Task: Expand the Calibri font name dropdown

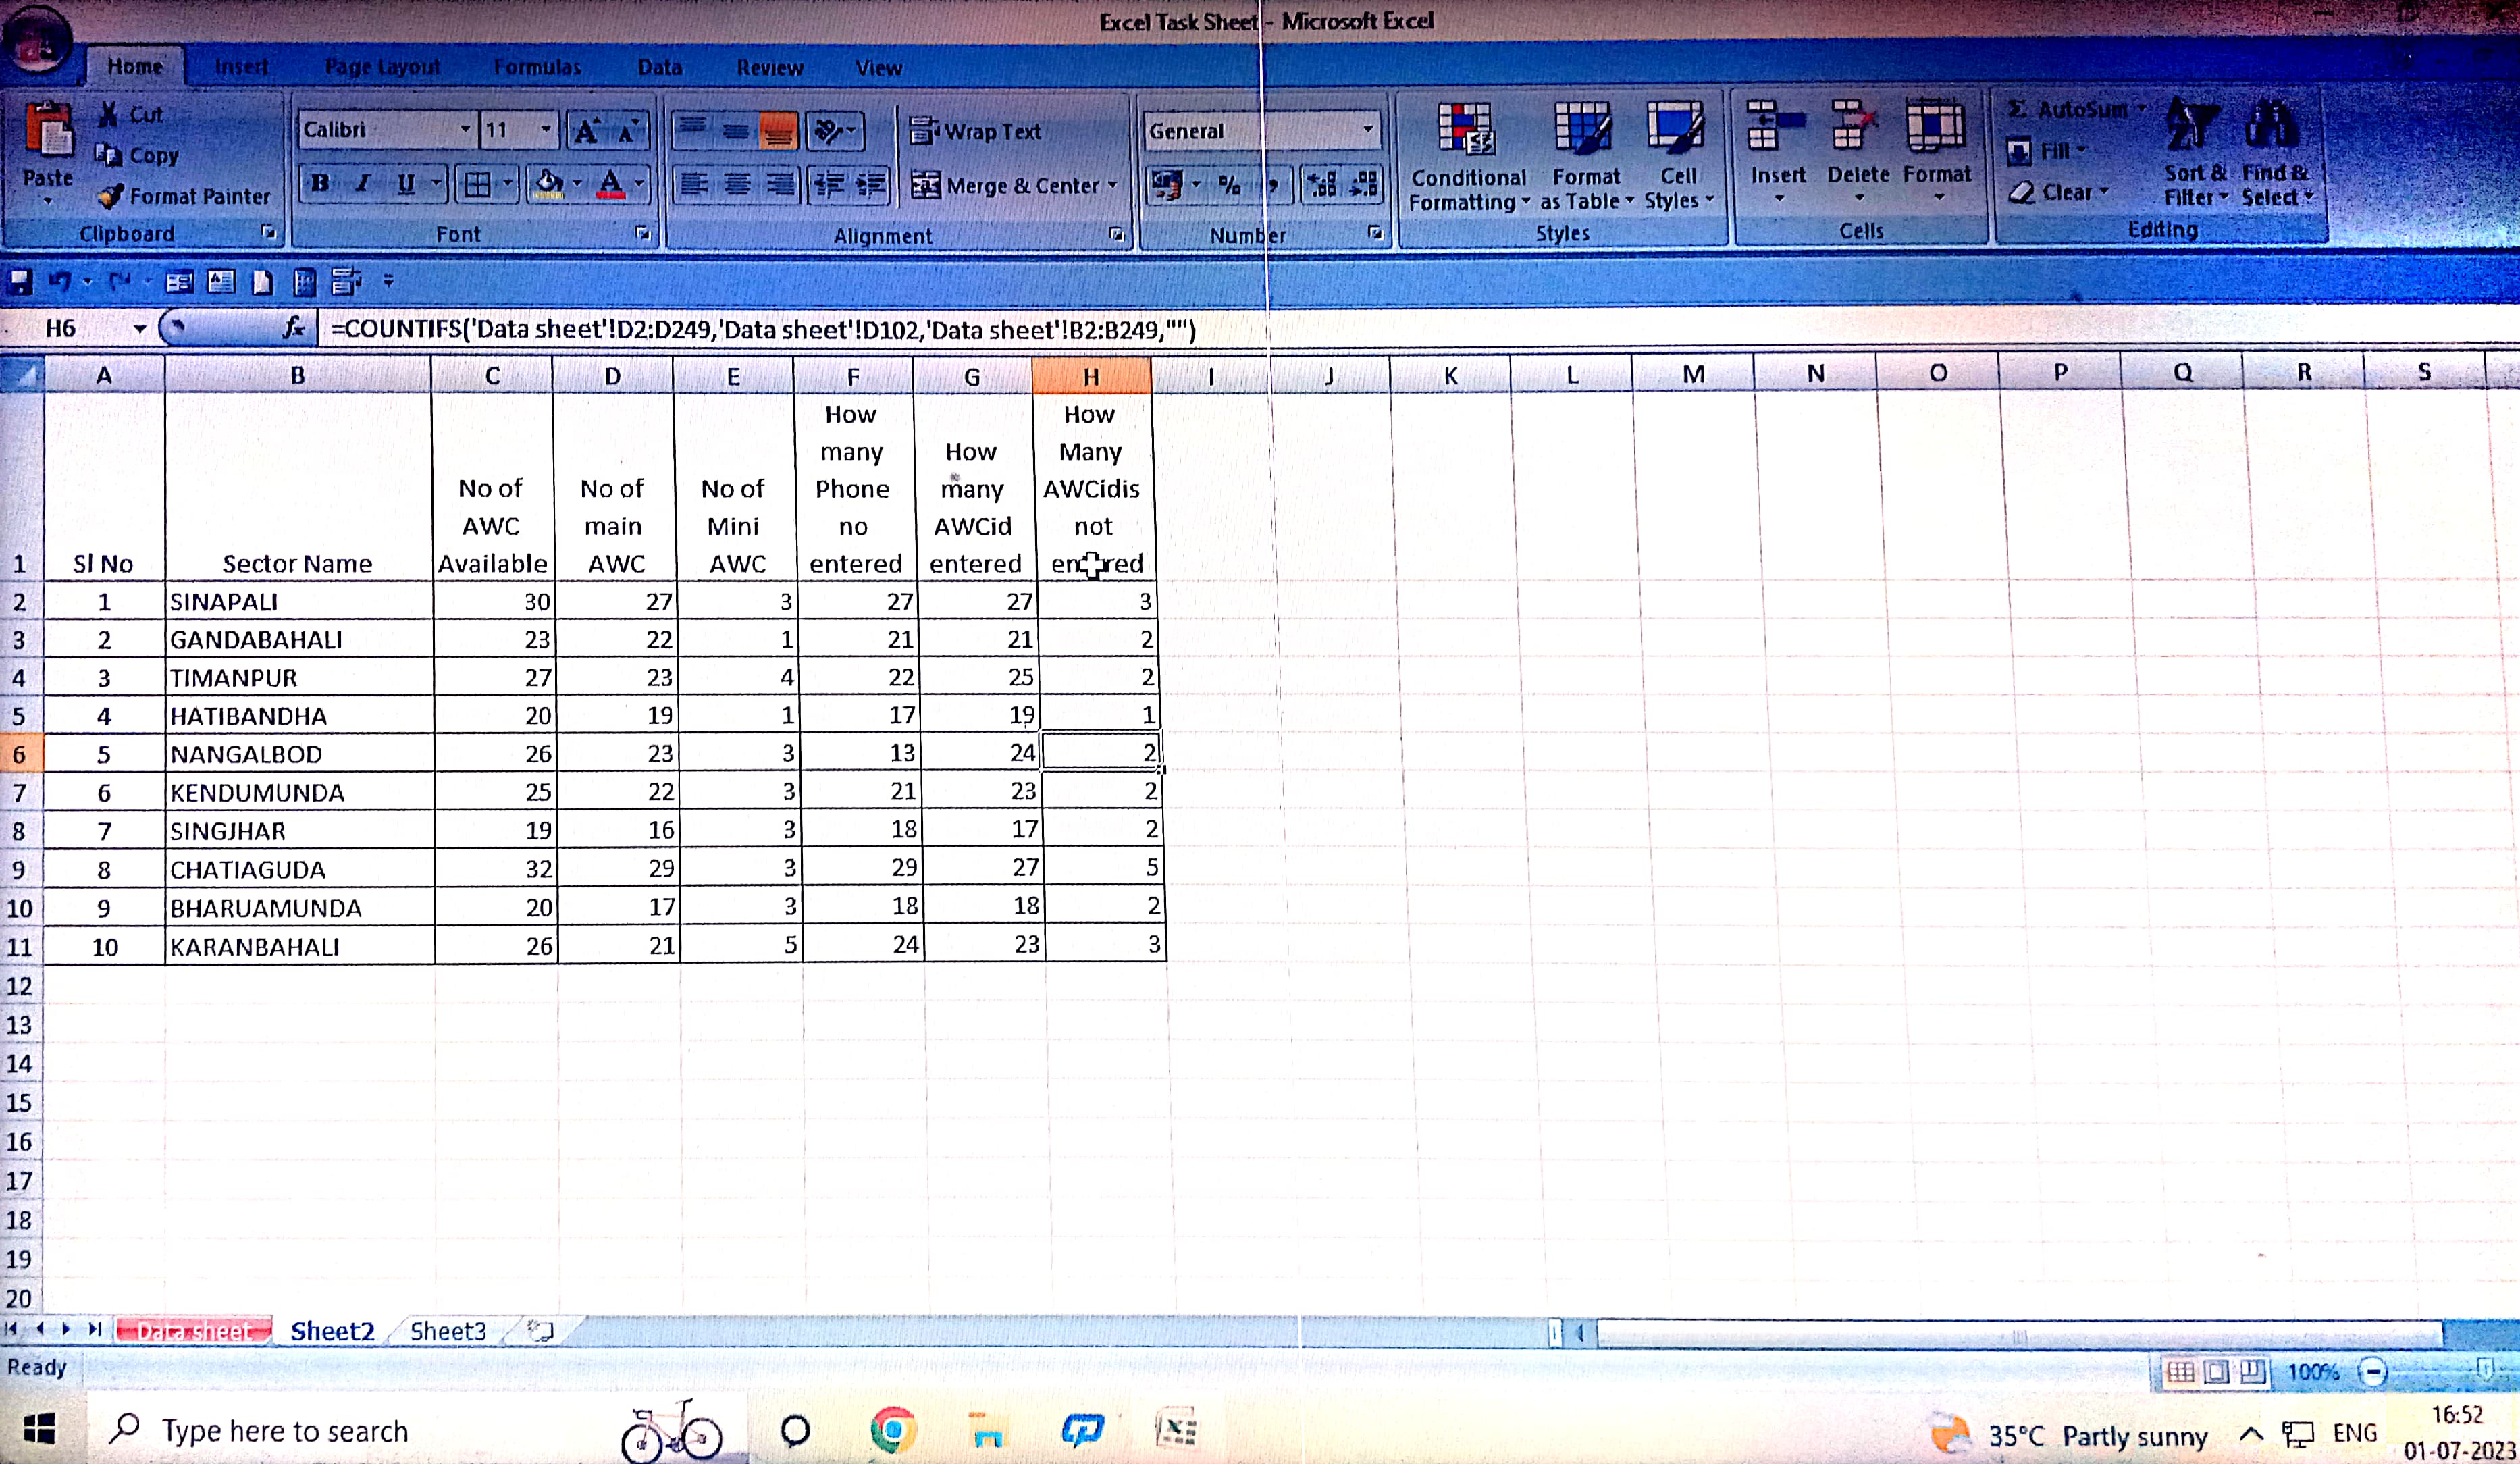Action: (465, 129)
